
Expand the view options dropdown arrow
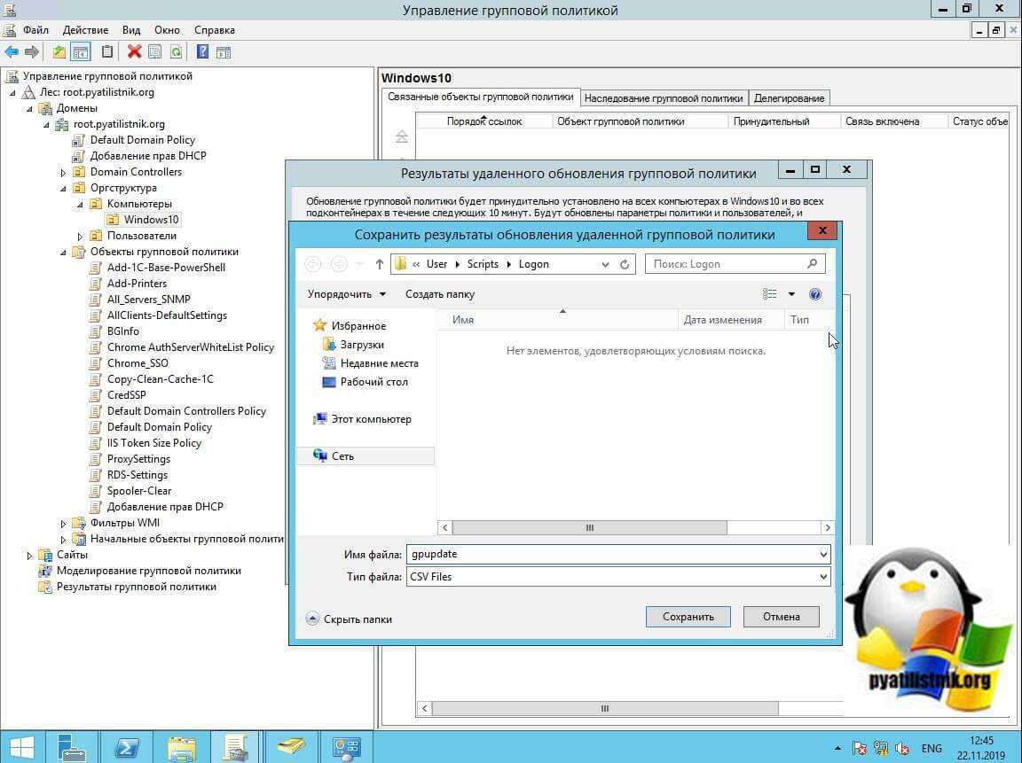tap(791, 294)
